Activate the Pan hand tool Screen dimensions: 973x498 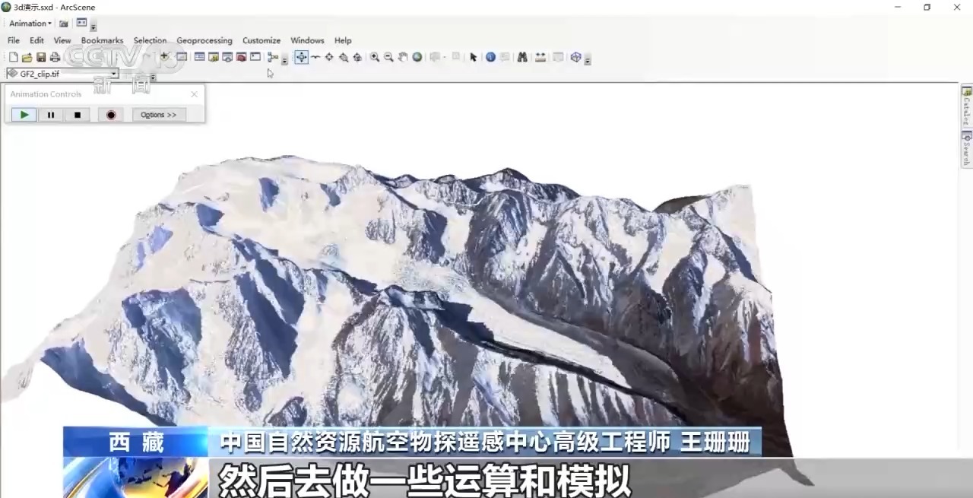click(x=403, y=57)
